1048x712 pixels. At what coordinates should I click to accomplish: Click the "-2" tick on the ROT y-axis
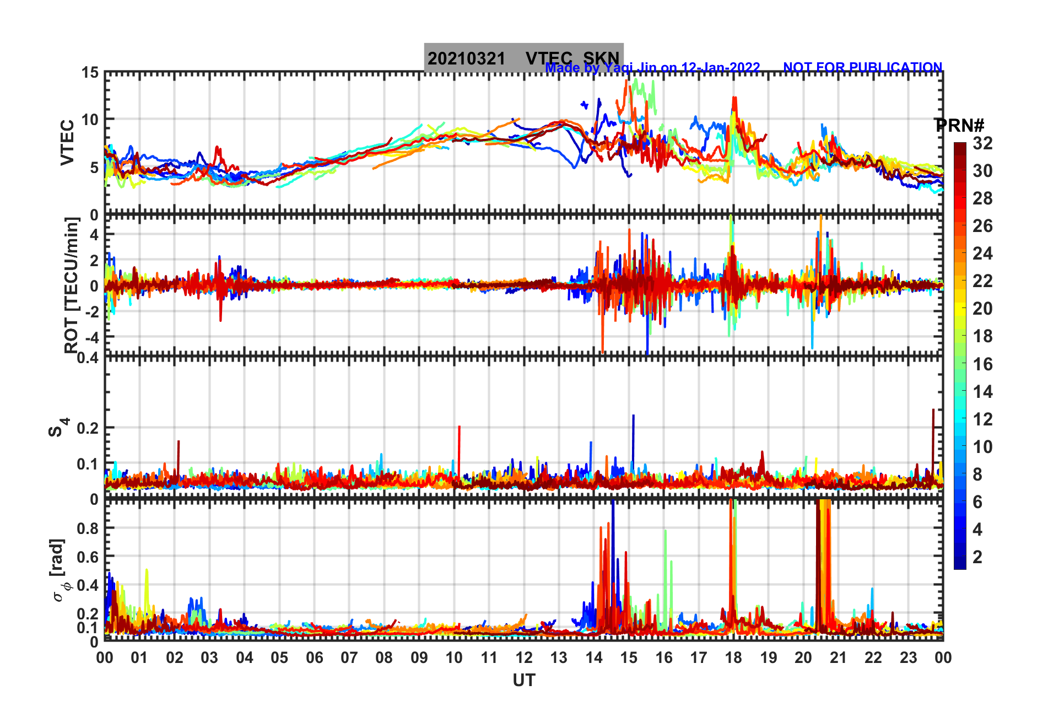point(91,311)
